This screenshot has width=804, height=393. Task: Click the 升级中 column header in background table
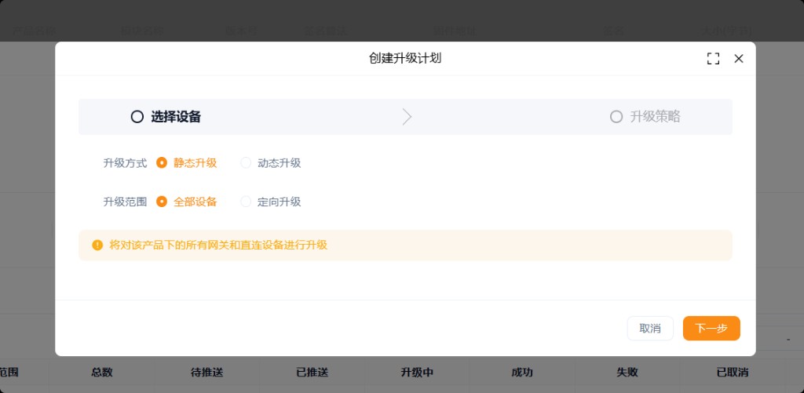click(418, 373)
